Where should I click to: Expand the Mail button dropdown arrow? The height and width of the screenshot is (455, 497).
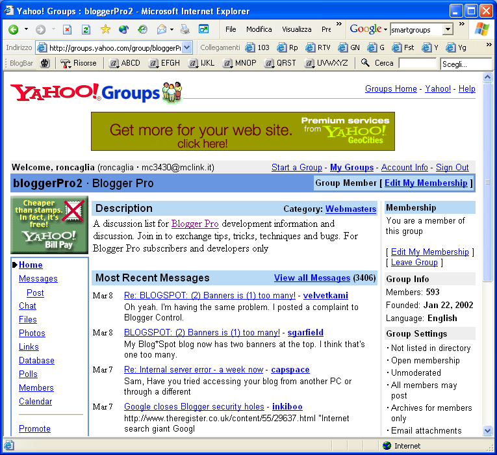pyautogui.click(x=172, y=29)
